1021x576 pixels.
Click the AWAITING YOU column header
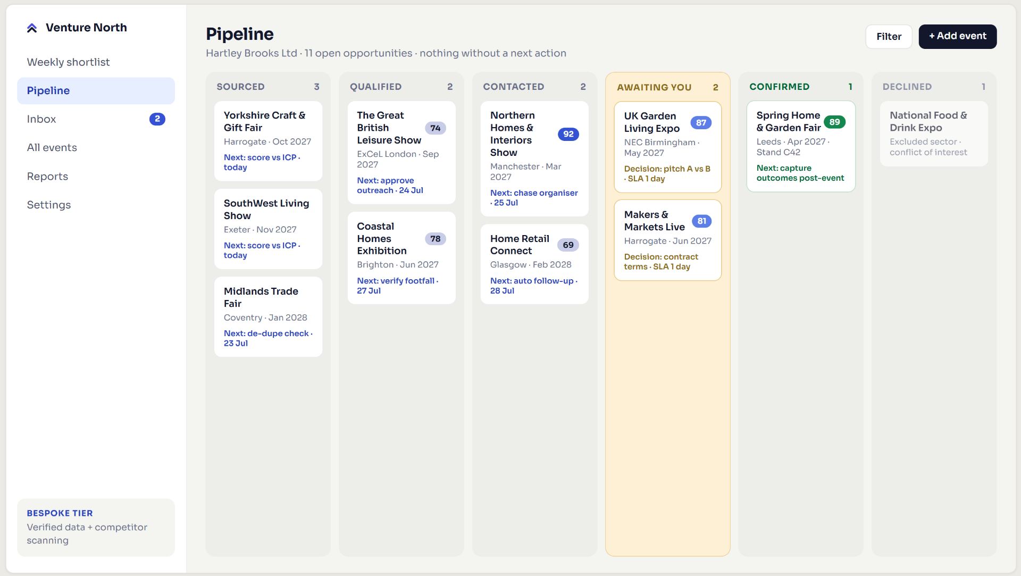(x=668, y=87)
